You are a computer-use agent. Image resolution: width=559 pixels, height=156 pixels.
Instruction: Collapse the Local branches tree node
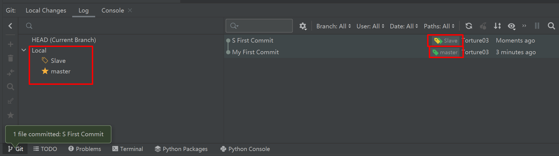click(24, 50)
